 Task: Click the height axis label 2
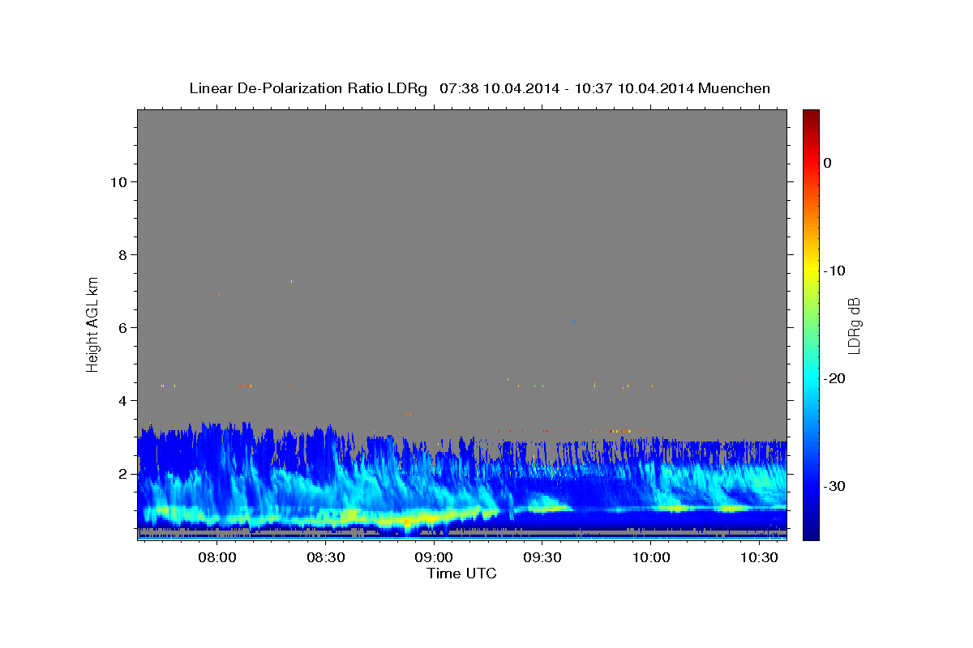[123, 473]
